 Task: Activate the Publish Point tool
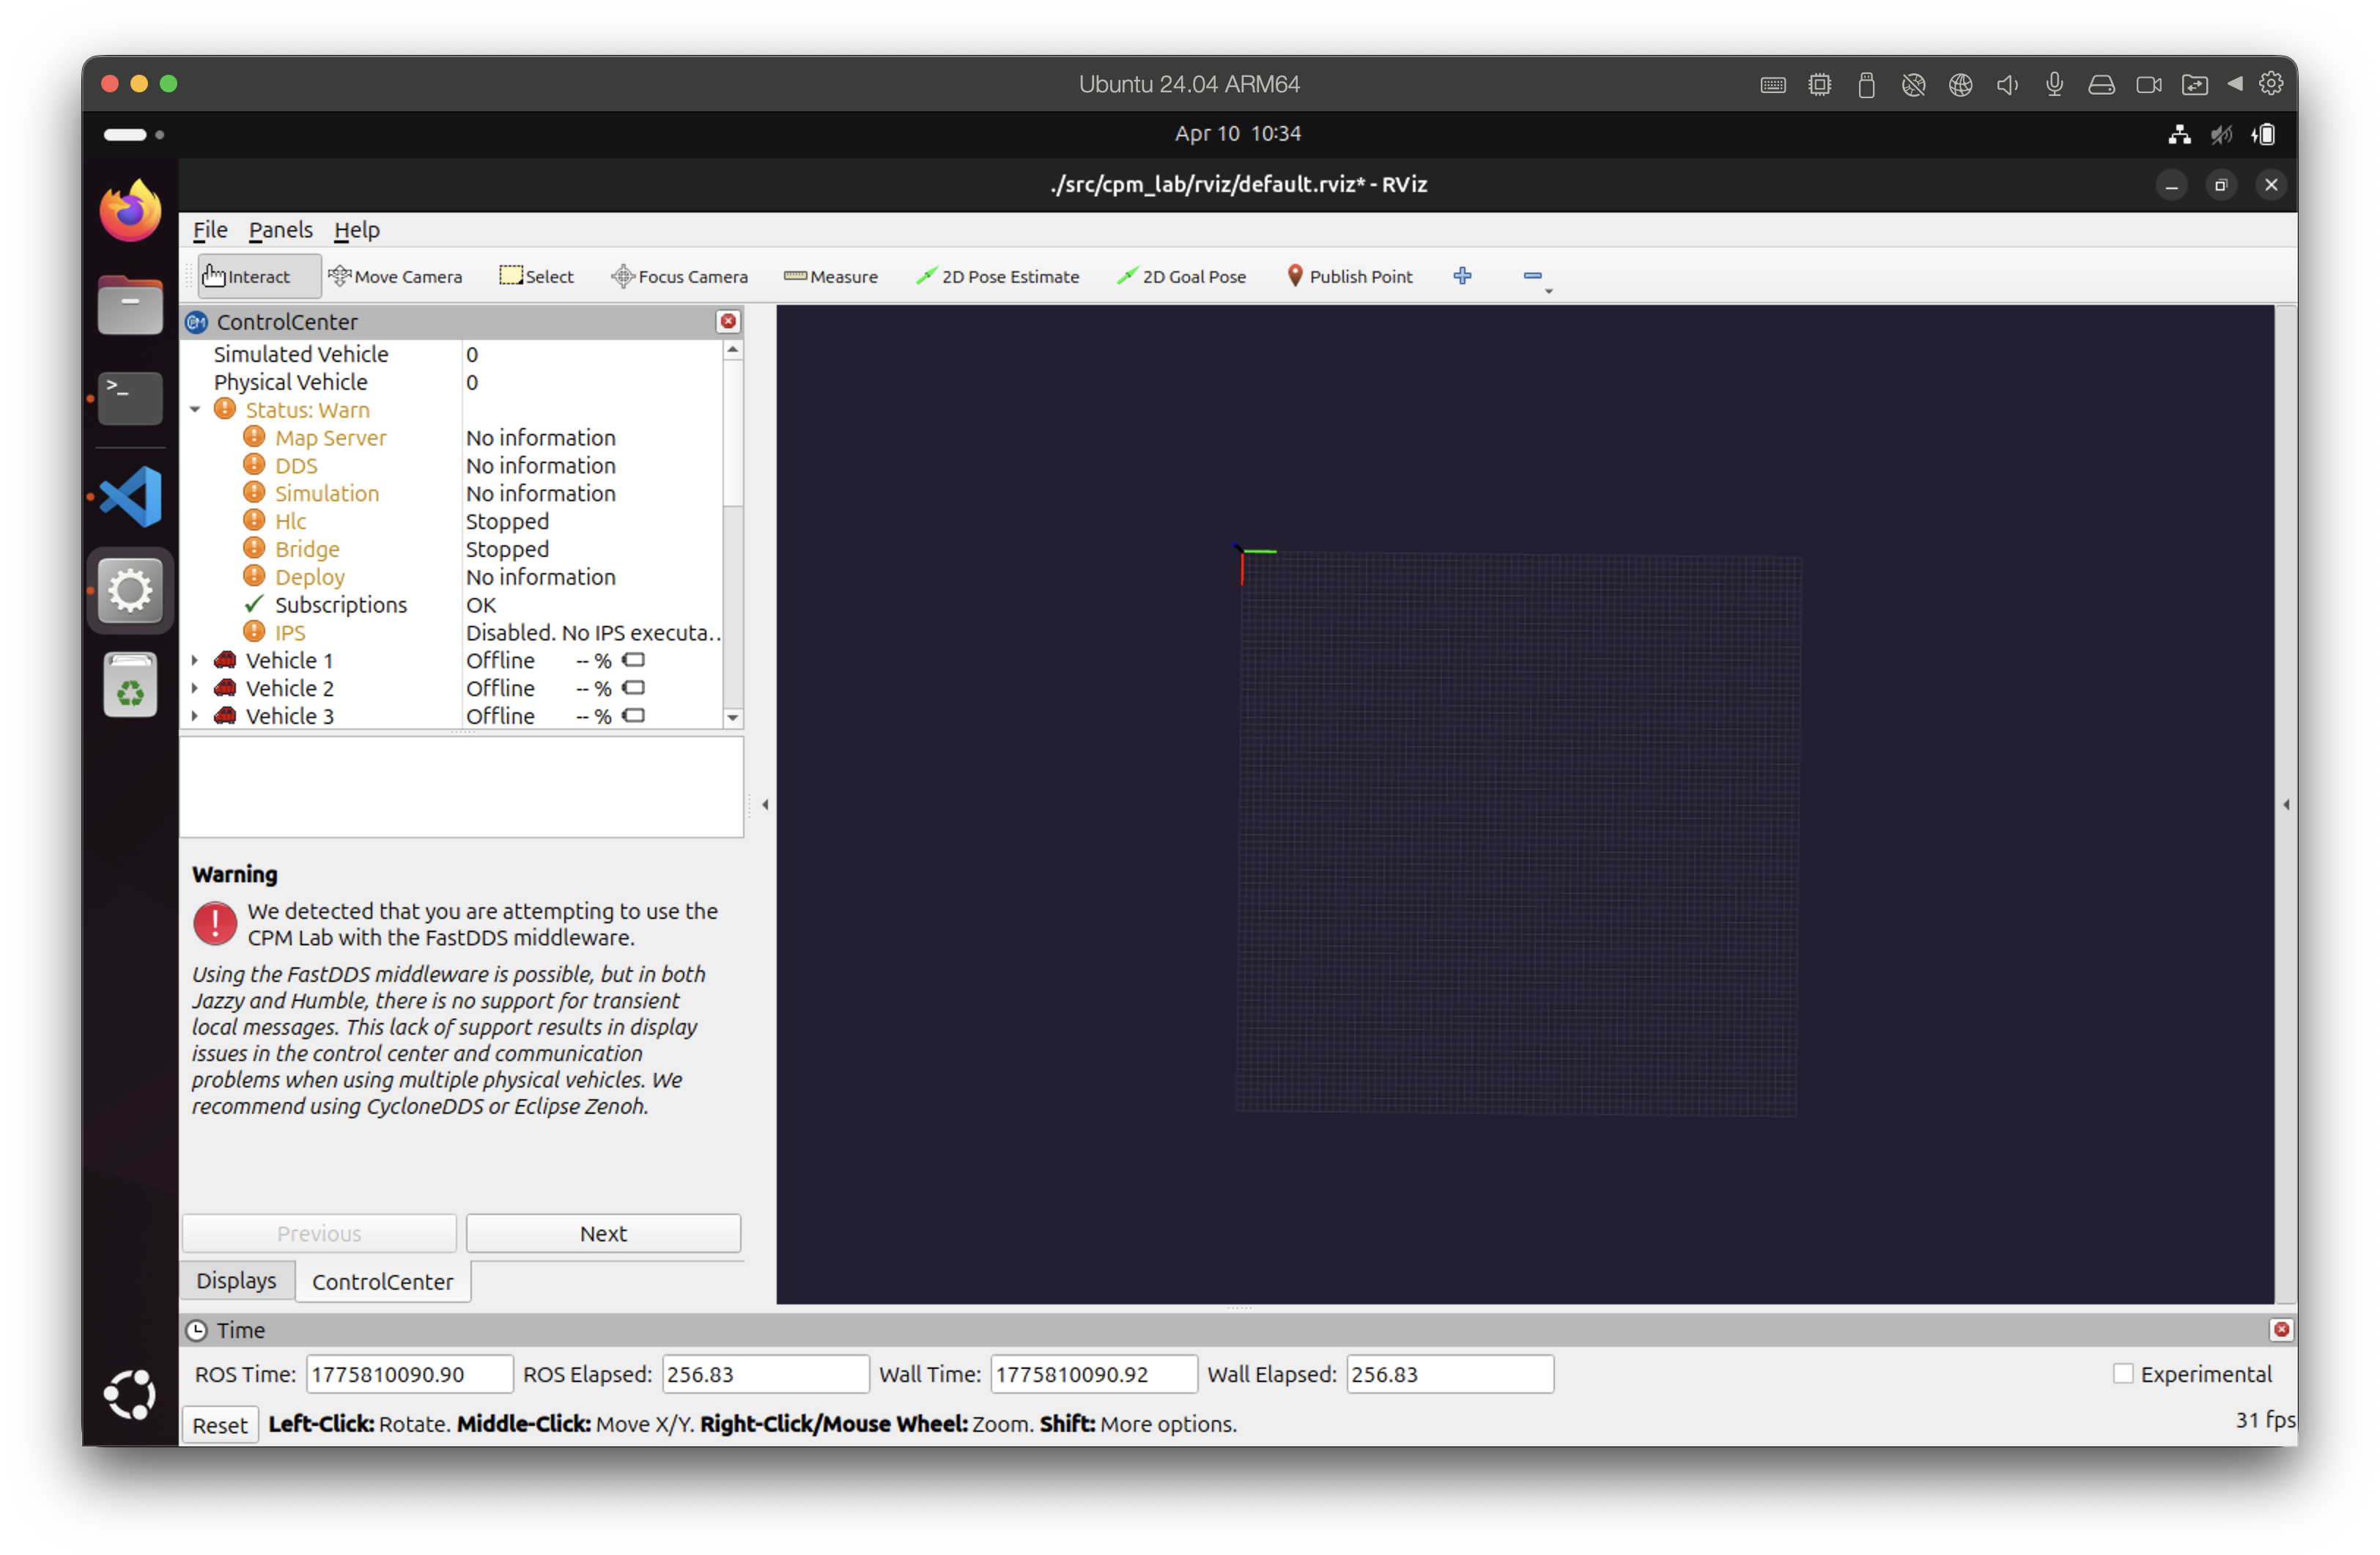[x=1349, y=276]
